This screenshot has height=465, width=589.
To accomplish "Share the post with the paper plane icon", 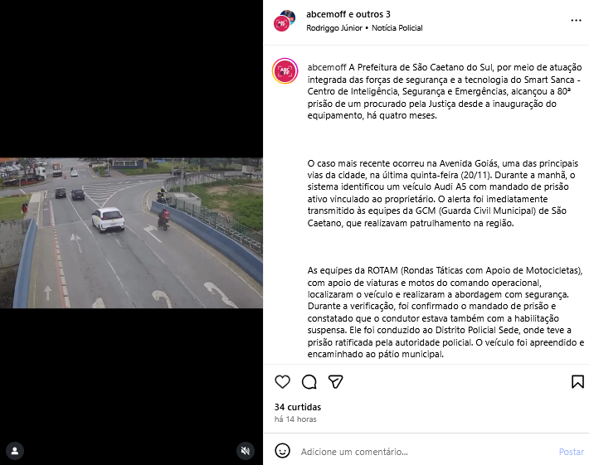I will 335,381.
